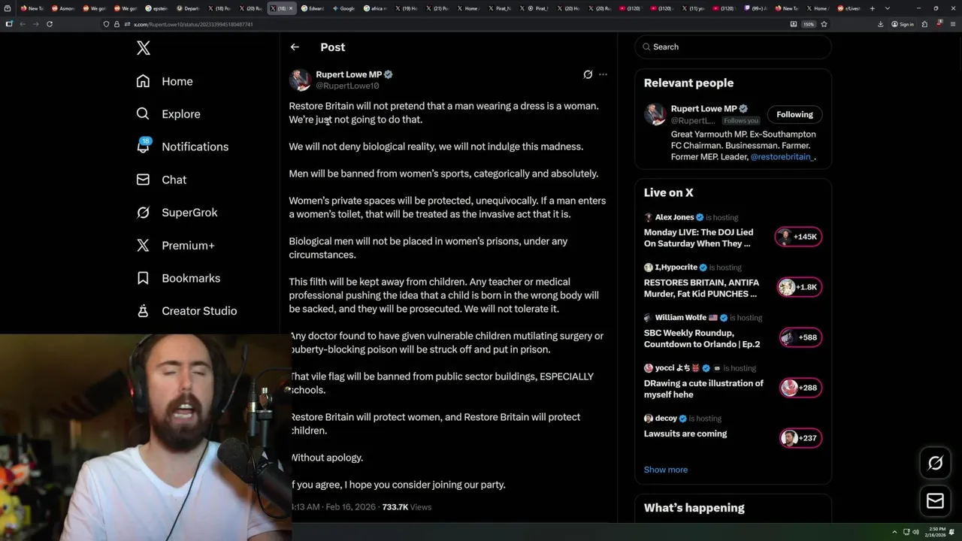Switch to the Asmon tab
This screenshot has width=962, height=541.
(63, 8)
